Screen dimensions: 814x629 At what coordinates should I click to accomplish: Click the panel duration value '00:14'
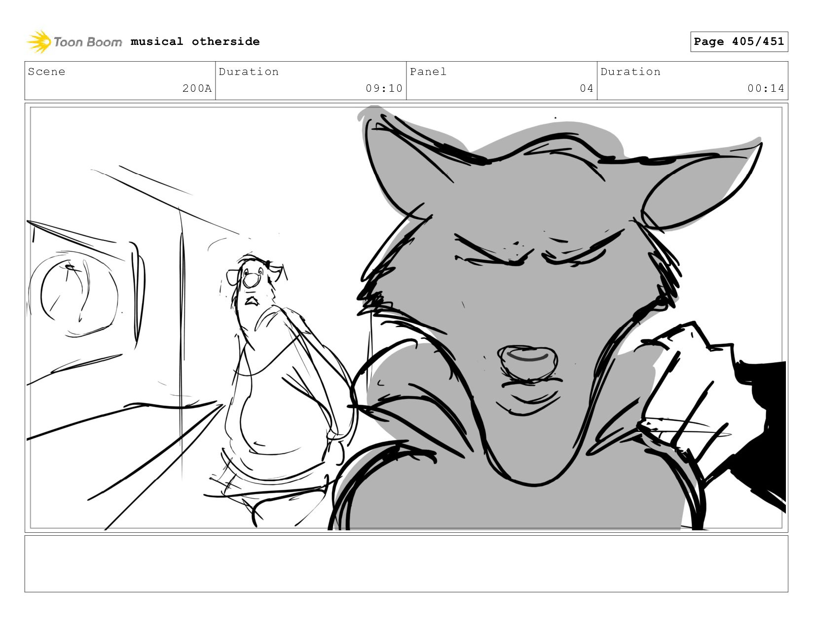tap(766, 88)
